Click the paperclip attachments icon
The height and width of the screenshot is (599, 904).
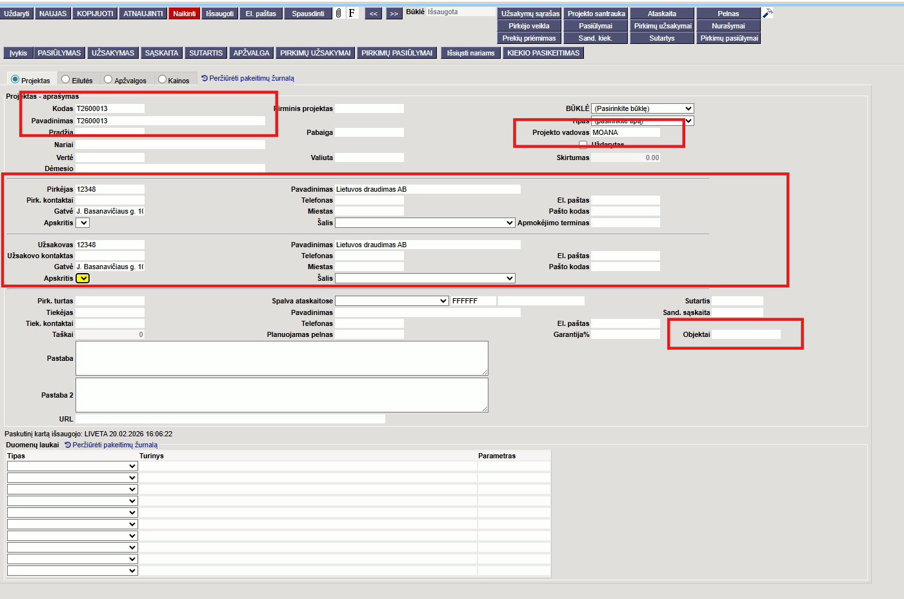pyautogui.click(x=339, y=13)
